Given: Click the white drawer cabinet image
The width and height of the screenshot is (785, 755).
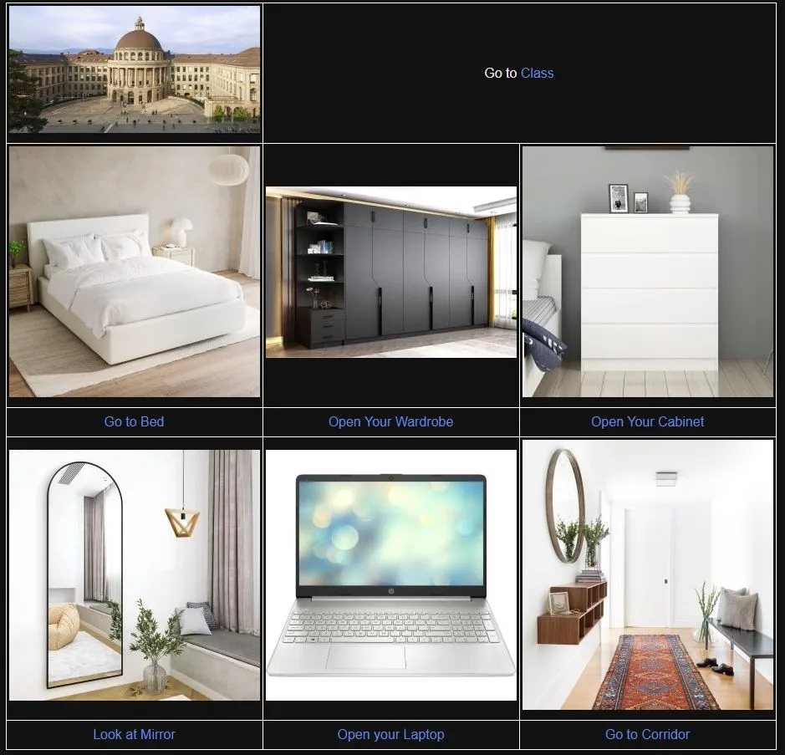Looking at the screenshot, I should coord(650,288).
